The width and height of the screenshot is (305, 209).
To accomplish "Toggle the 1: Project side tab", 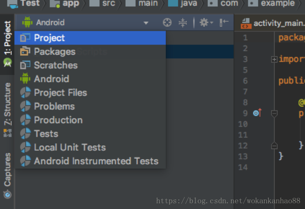I will [7, 44].
